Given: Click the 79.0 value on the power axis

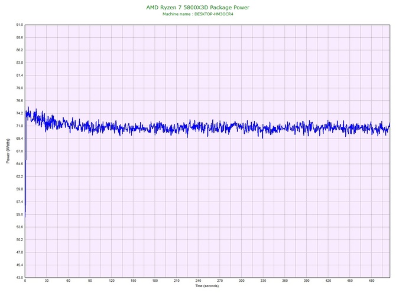Looking at the screenshot, I should [20, 88].
